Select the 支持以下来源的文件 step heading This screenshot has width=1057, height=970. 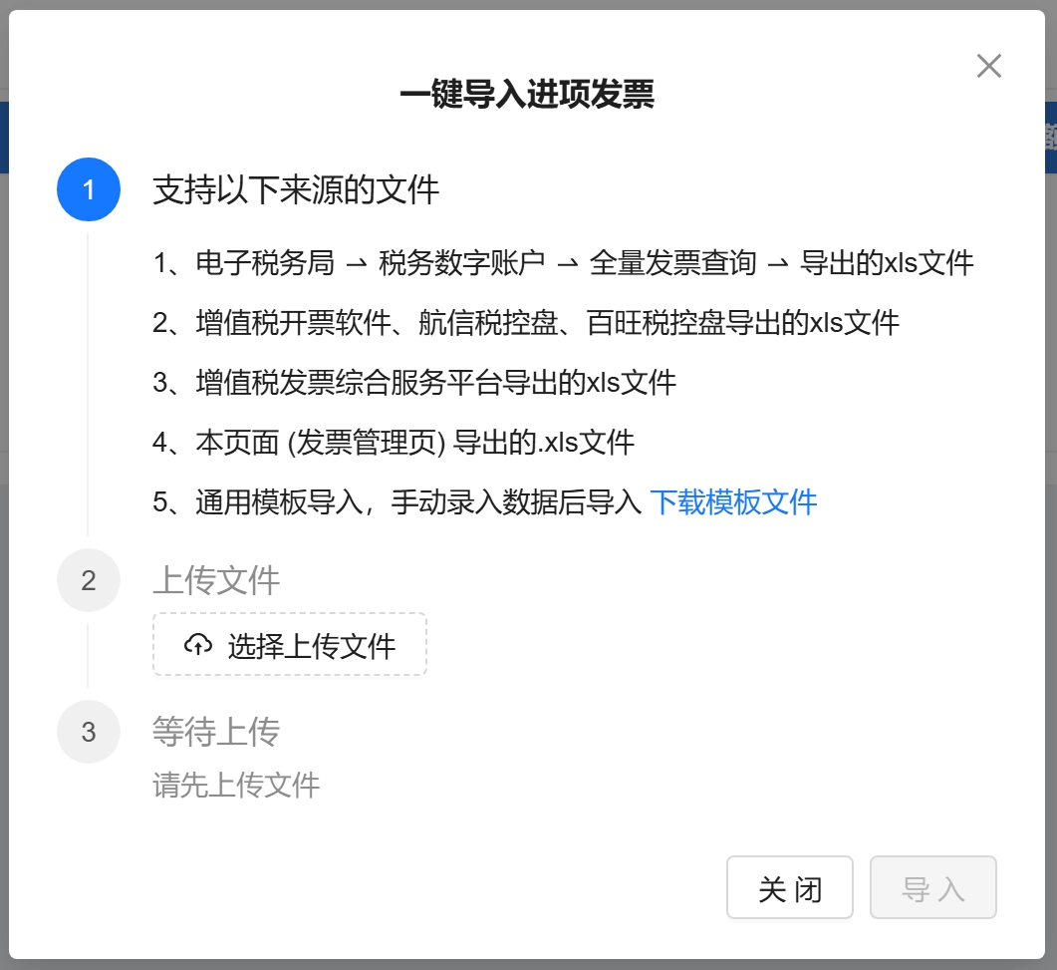pos(296,189)
